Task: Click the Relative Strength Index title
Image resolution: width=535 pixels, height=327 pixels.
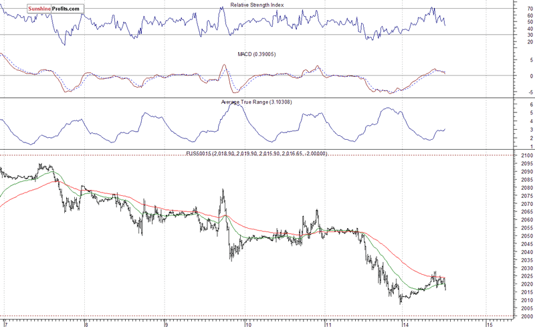Action: point(257,5)
